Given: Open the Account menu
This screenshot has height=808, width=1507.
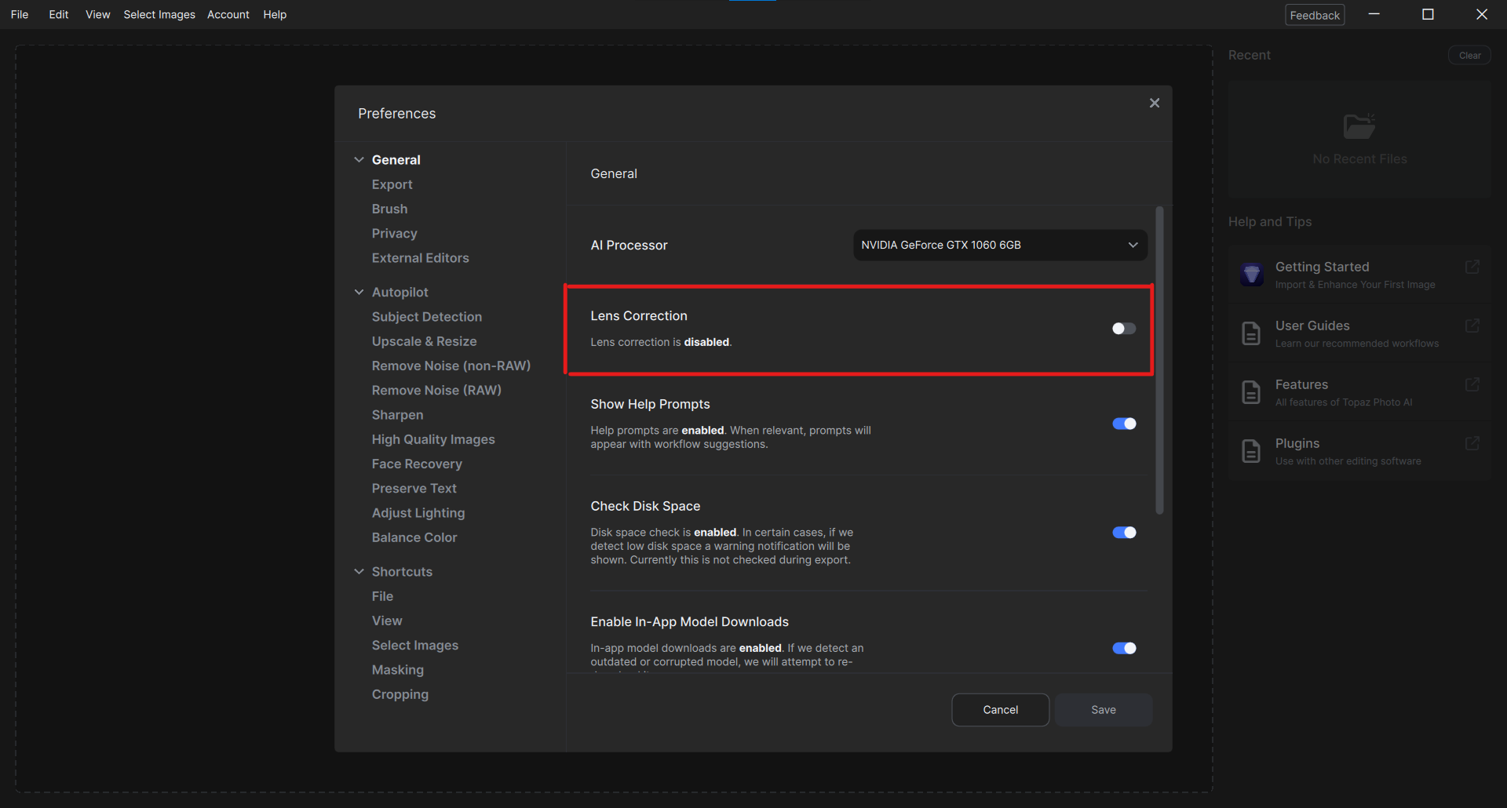Looking at the screenshot, I should (228, 14).
